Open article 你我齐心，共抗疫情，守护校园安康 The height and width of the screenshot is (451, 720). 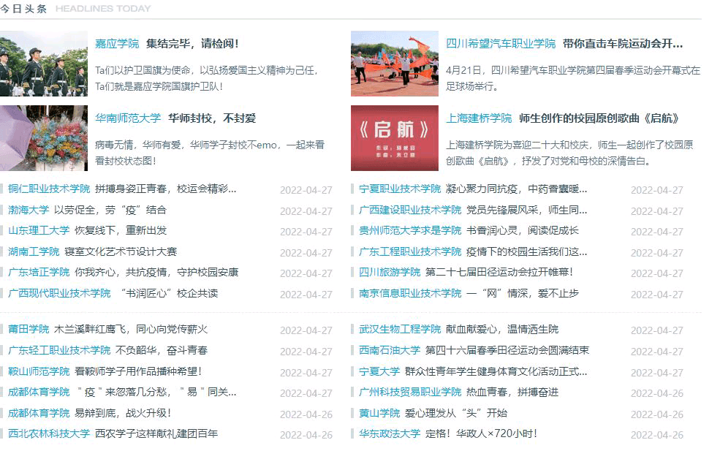156,273
